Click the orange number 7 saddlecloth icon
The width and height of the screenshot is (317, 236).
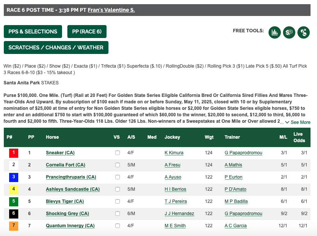pos(14,226)
